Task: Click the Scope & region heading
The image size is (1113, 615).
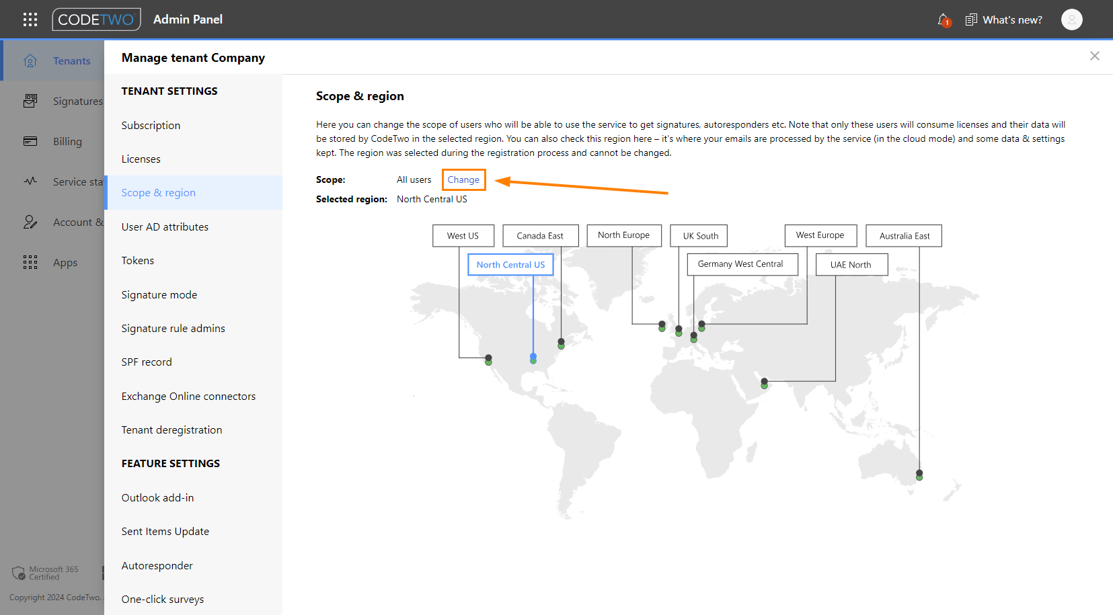Action: point(360,96)
